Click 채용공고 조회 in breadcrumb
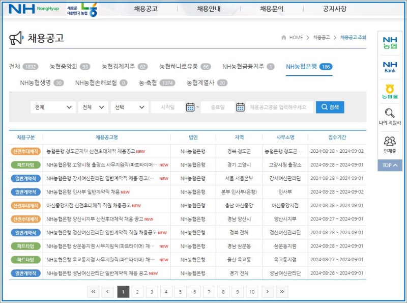This screenshot has height=303, width=407. pos(353,37)
